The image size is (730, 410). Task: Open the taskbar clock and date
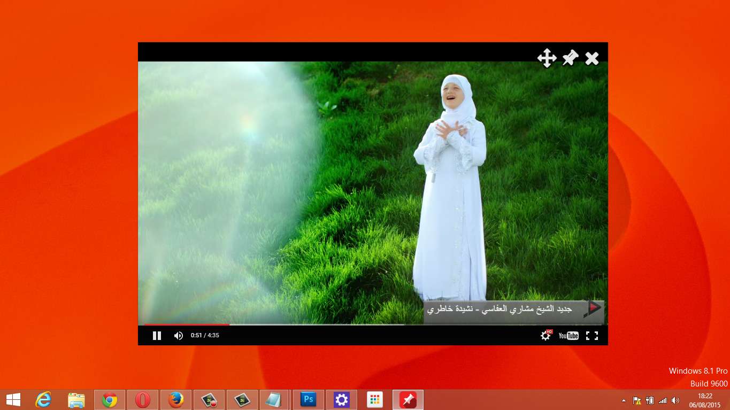pos(705,400)
